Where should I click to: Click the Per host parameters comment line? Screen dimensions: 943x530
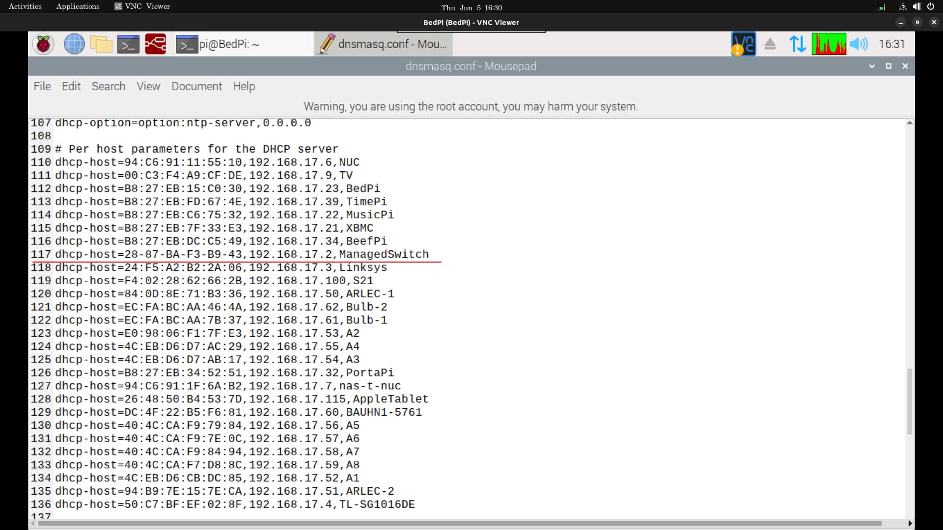(196, 149)
